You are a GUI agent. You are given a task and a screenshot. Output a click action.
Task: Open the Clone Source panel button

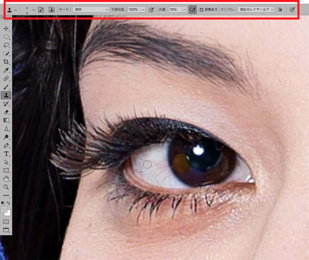pos(51,10)
